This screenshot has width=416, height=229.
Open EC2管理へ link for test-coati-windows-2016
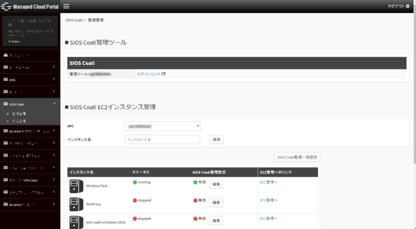(x=269, y=218)
